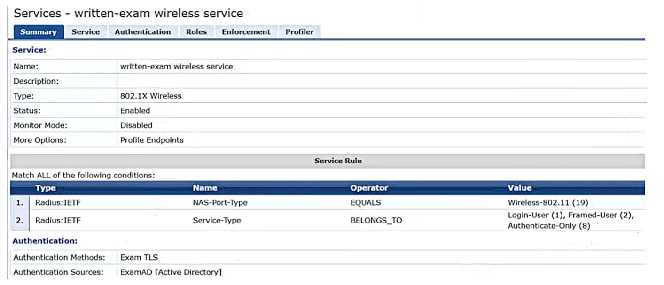Click the ExamAD Active Directory source

coord(171,272)
